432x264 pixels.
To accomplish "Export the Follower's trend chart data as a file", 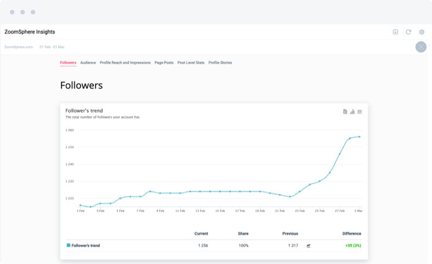I will coord(345,112).
